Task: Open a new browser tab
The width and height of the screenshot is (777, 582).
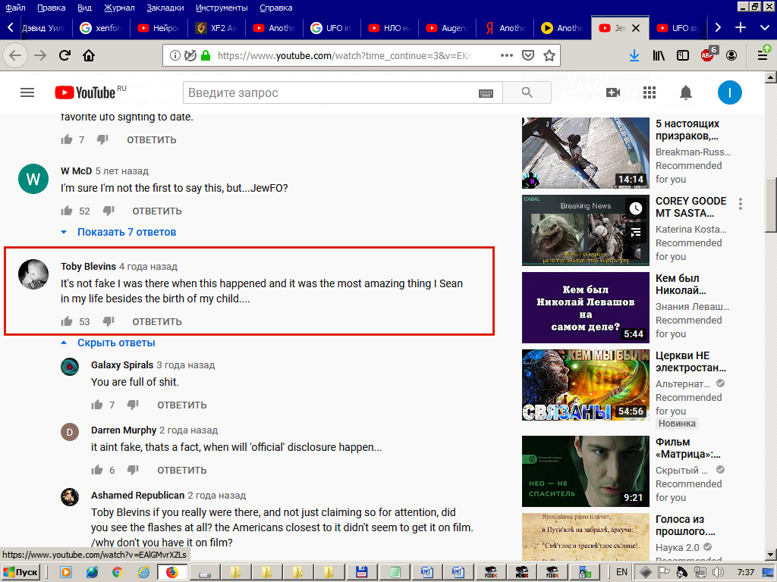Action: (x=741, y=28)
